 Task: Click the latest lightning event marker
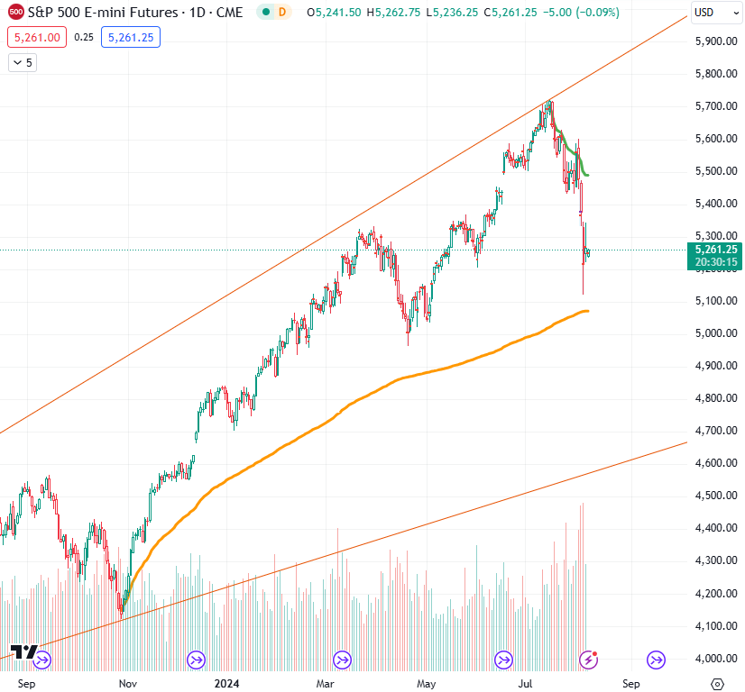[x=588, y=660]
